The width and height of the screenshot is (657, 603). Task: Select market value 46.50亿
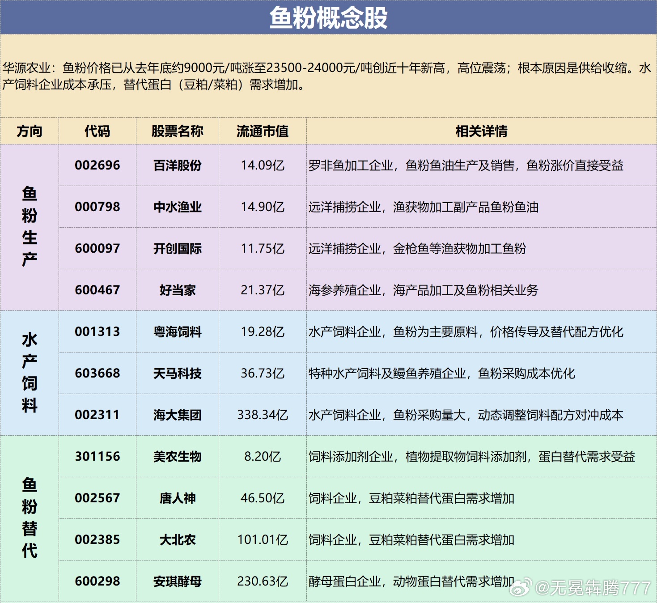pyautogui.click(x=263, y=498)
